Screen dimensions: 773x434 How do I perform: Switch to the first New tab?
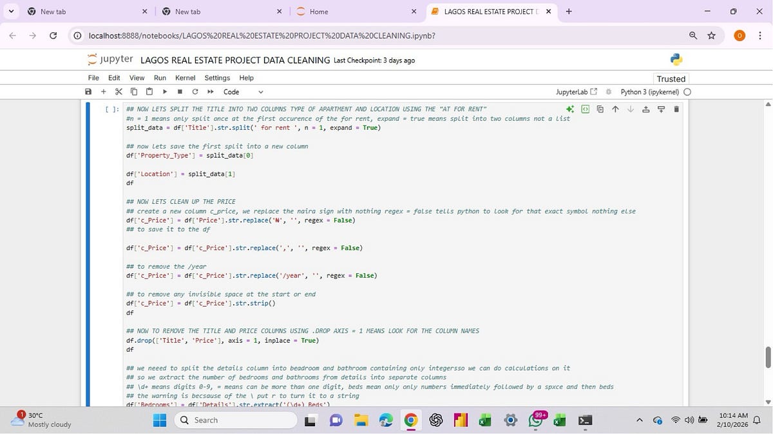[x=87, y=12]
